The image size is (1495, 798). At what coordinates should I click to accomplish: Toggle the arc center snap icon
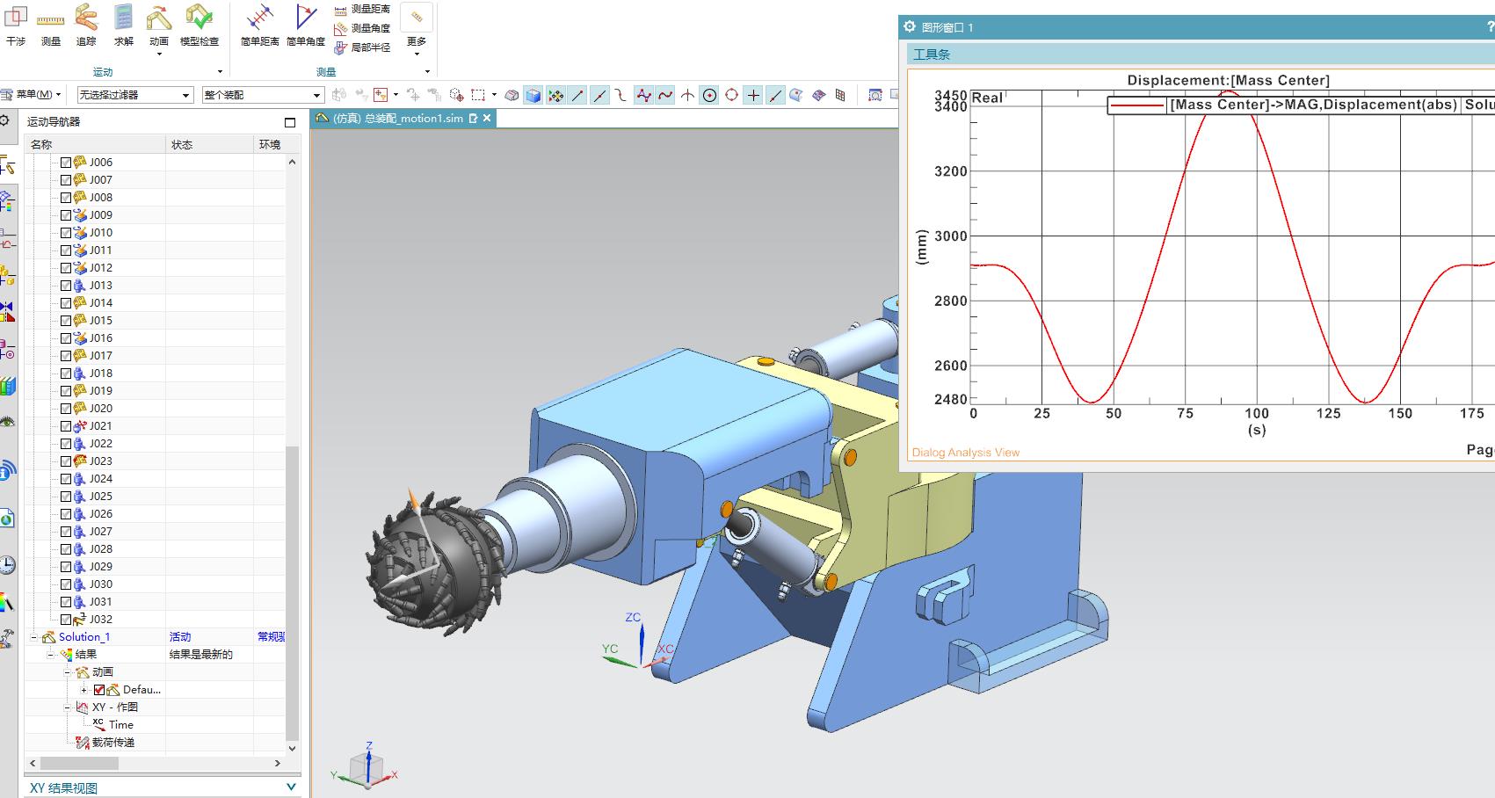coord(709,95)
